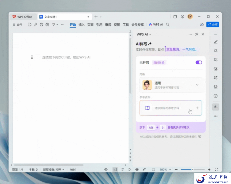
Task: Switch to page layout view icon
Action: click(115, 170)
